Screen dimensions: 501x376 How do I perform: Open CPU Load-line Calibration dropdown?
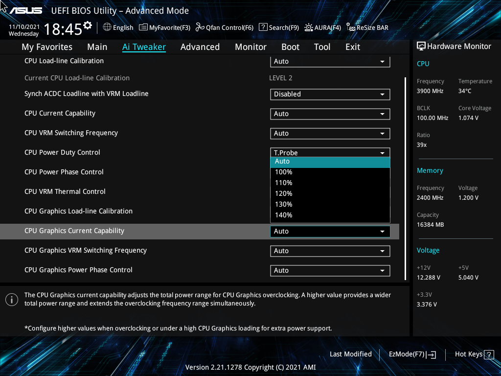[330, 61]
